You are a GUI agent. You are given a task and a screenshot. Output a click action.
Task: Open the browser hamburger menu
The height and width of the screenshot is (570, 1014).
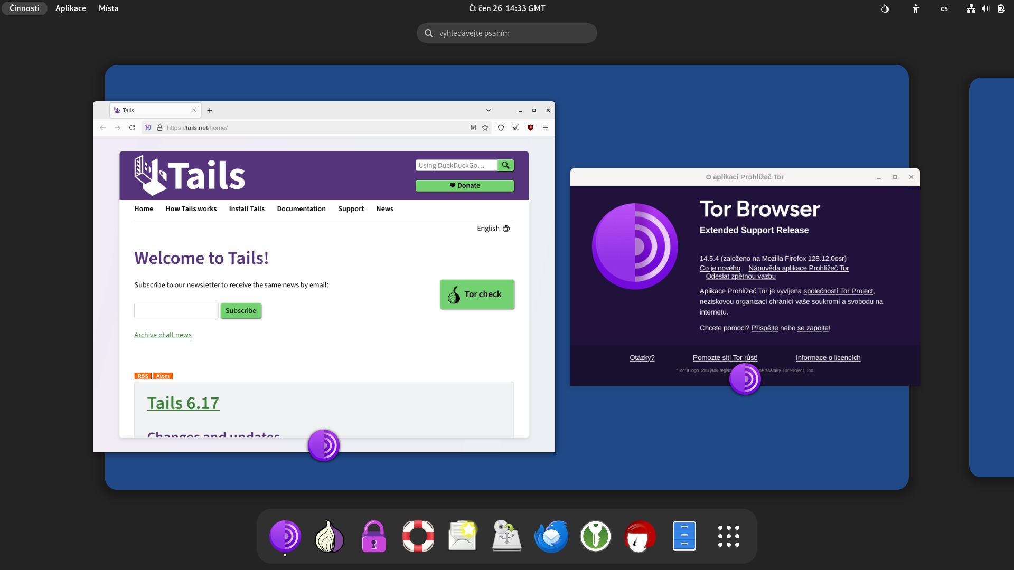pyautogui.click(x=545, y=128)
